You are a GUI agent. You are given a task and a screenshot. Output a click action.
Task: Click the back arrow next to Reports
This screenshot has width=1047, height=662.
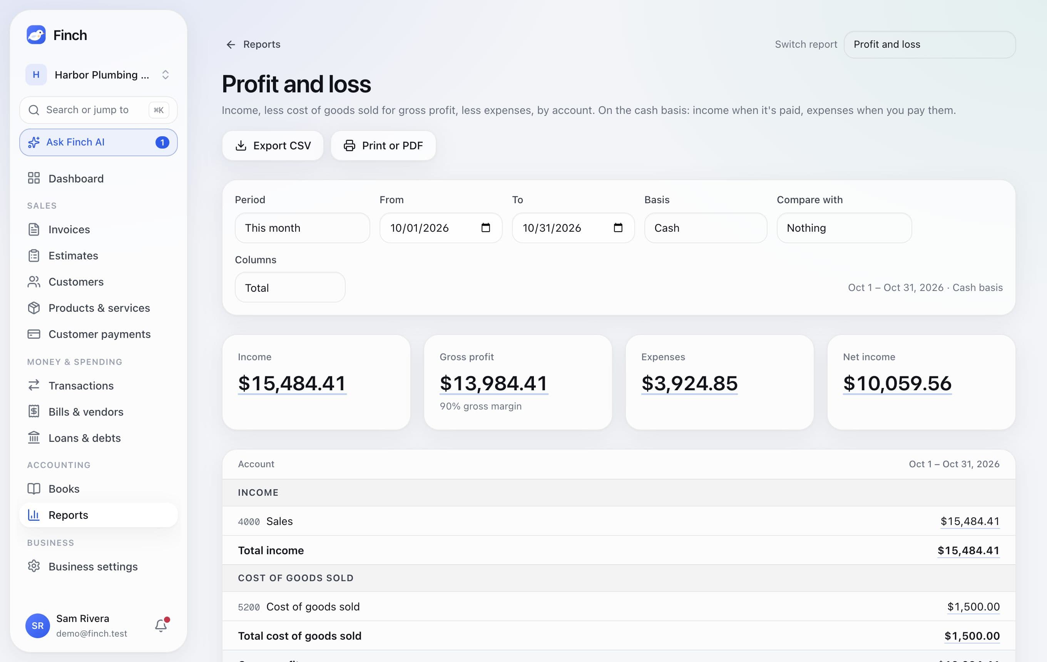pos(231,44)
